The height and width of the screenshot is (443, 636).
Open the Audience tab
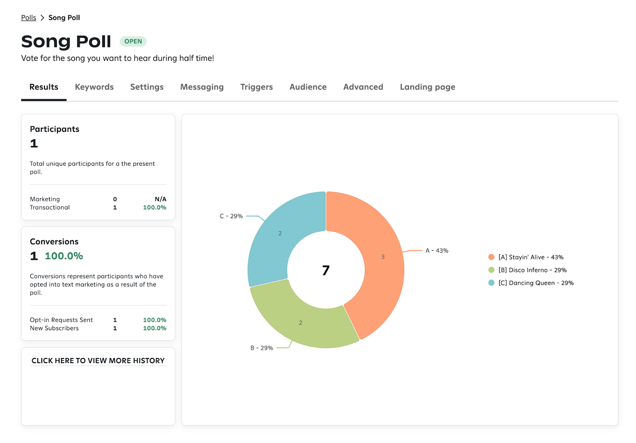coord(308,87)
